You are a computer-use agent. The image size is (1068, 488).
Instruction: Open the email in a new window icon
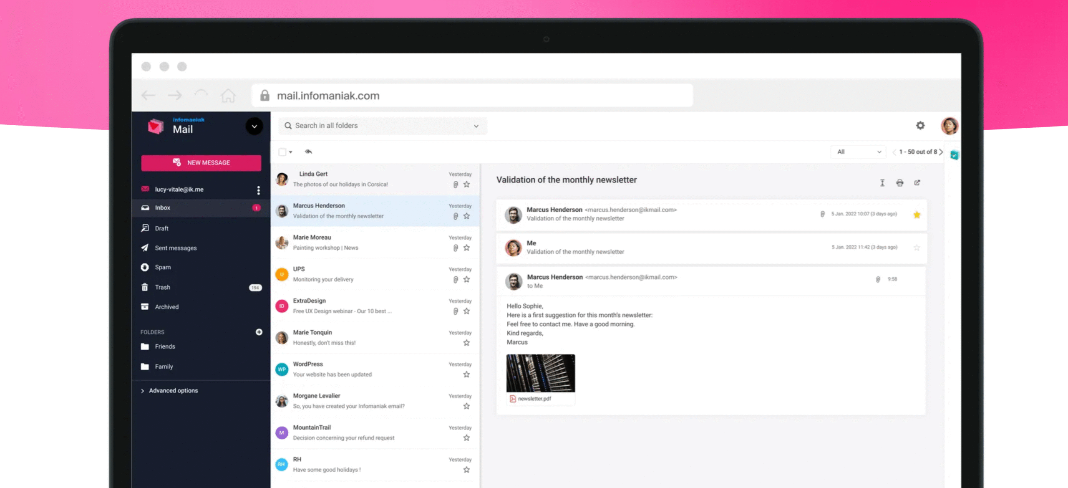[917, 183]
